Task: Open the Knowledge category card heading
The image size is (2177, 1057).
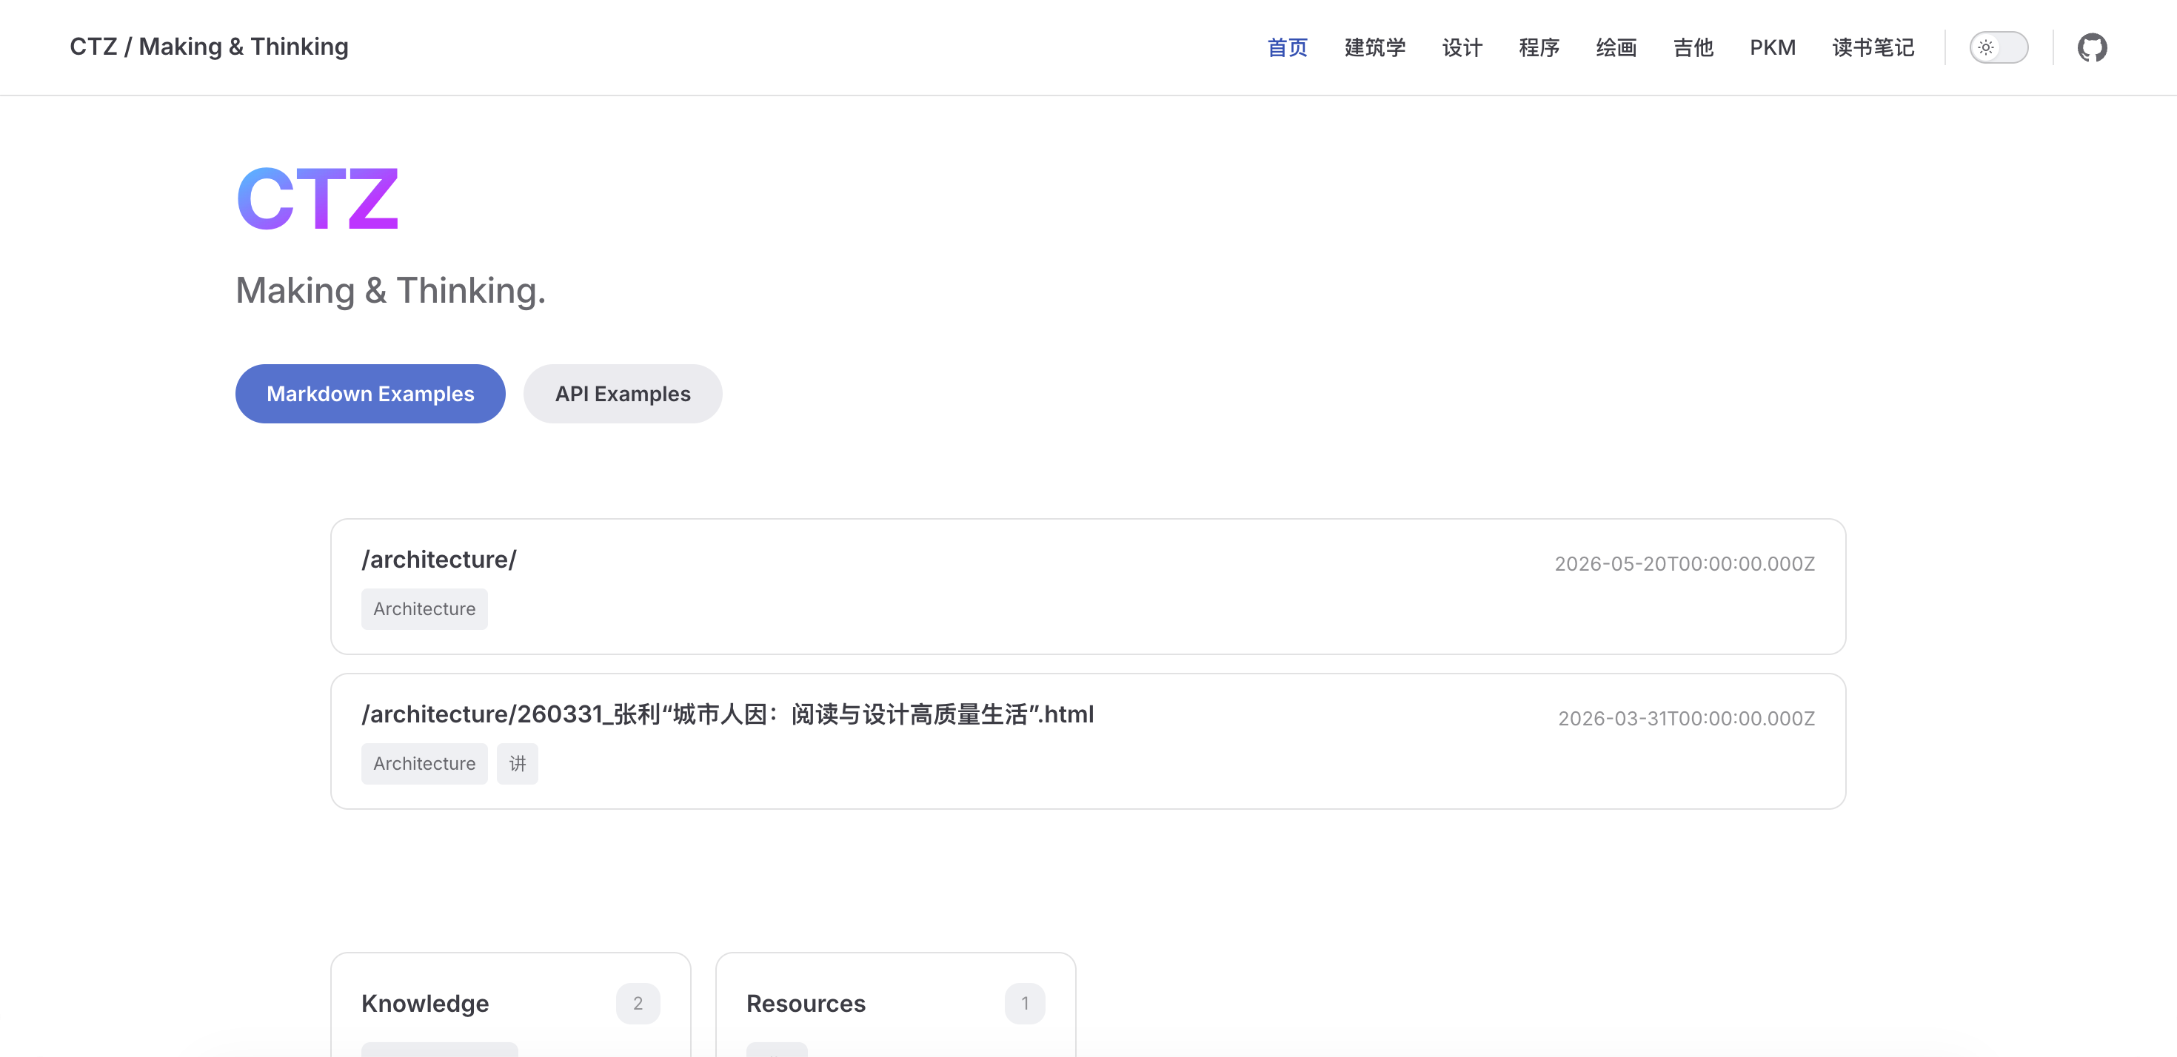Action: point(425,1003)
